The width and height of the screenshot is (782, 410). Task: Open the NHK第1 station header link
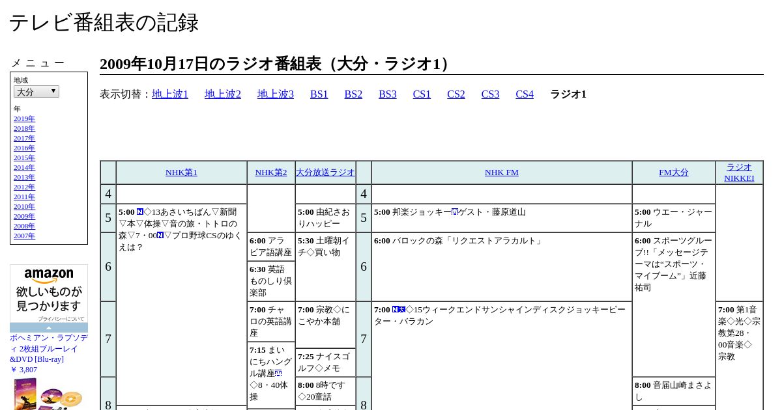coord(181,172)
